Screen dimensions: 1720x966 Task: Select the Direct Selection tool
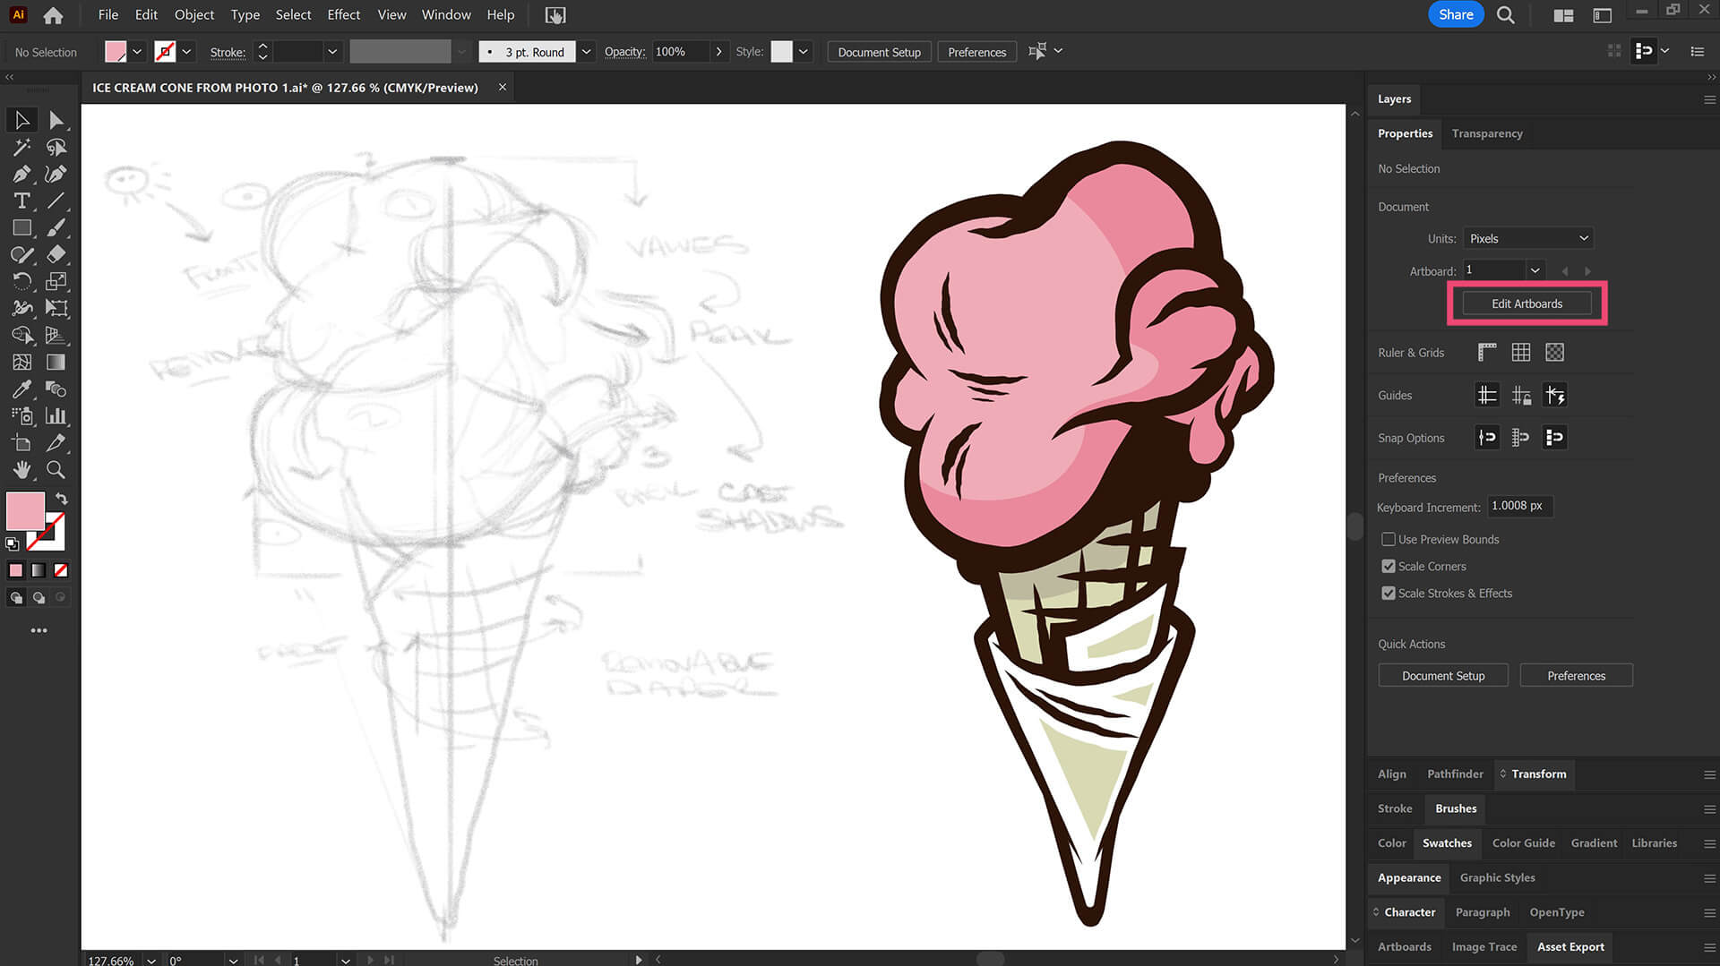point(56,120)
